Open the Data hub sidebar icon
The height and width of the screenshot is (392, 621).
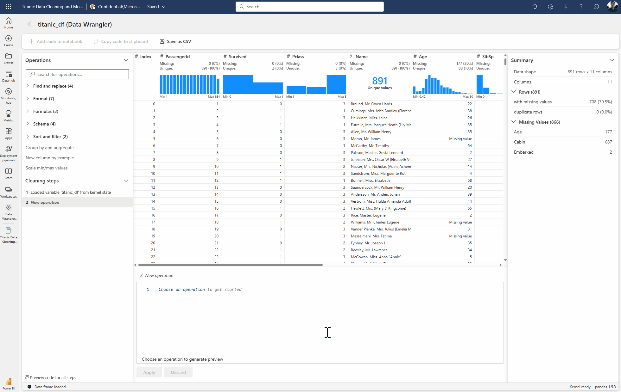(9, 76)
